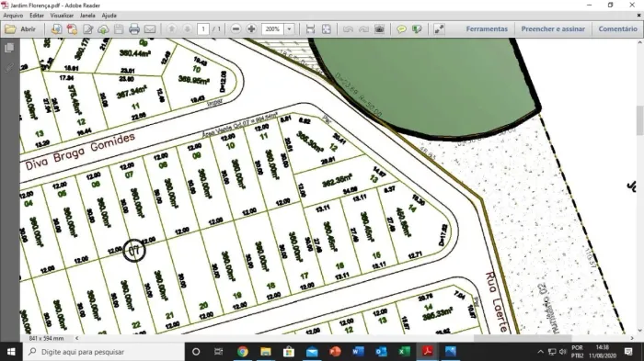Image resolution: width=644 pixels, height=361 pixels.
Task: Open the Ferramentas pane
Action: [x=487, y=29]
